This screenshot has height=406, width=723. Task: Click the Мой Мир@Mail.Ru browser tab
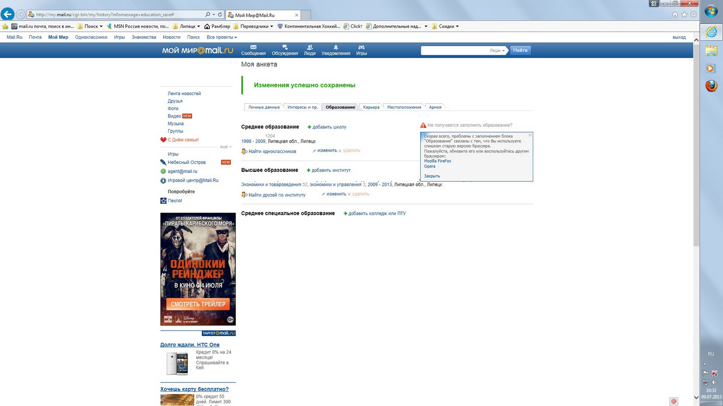click(263, 15)
